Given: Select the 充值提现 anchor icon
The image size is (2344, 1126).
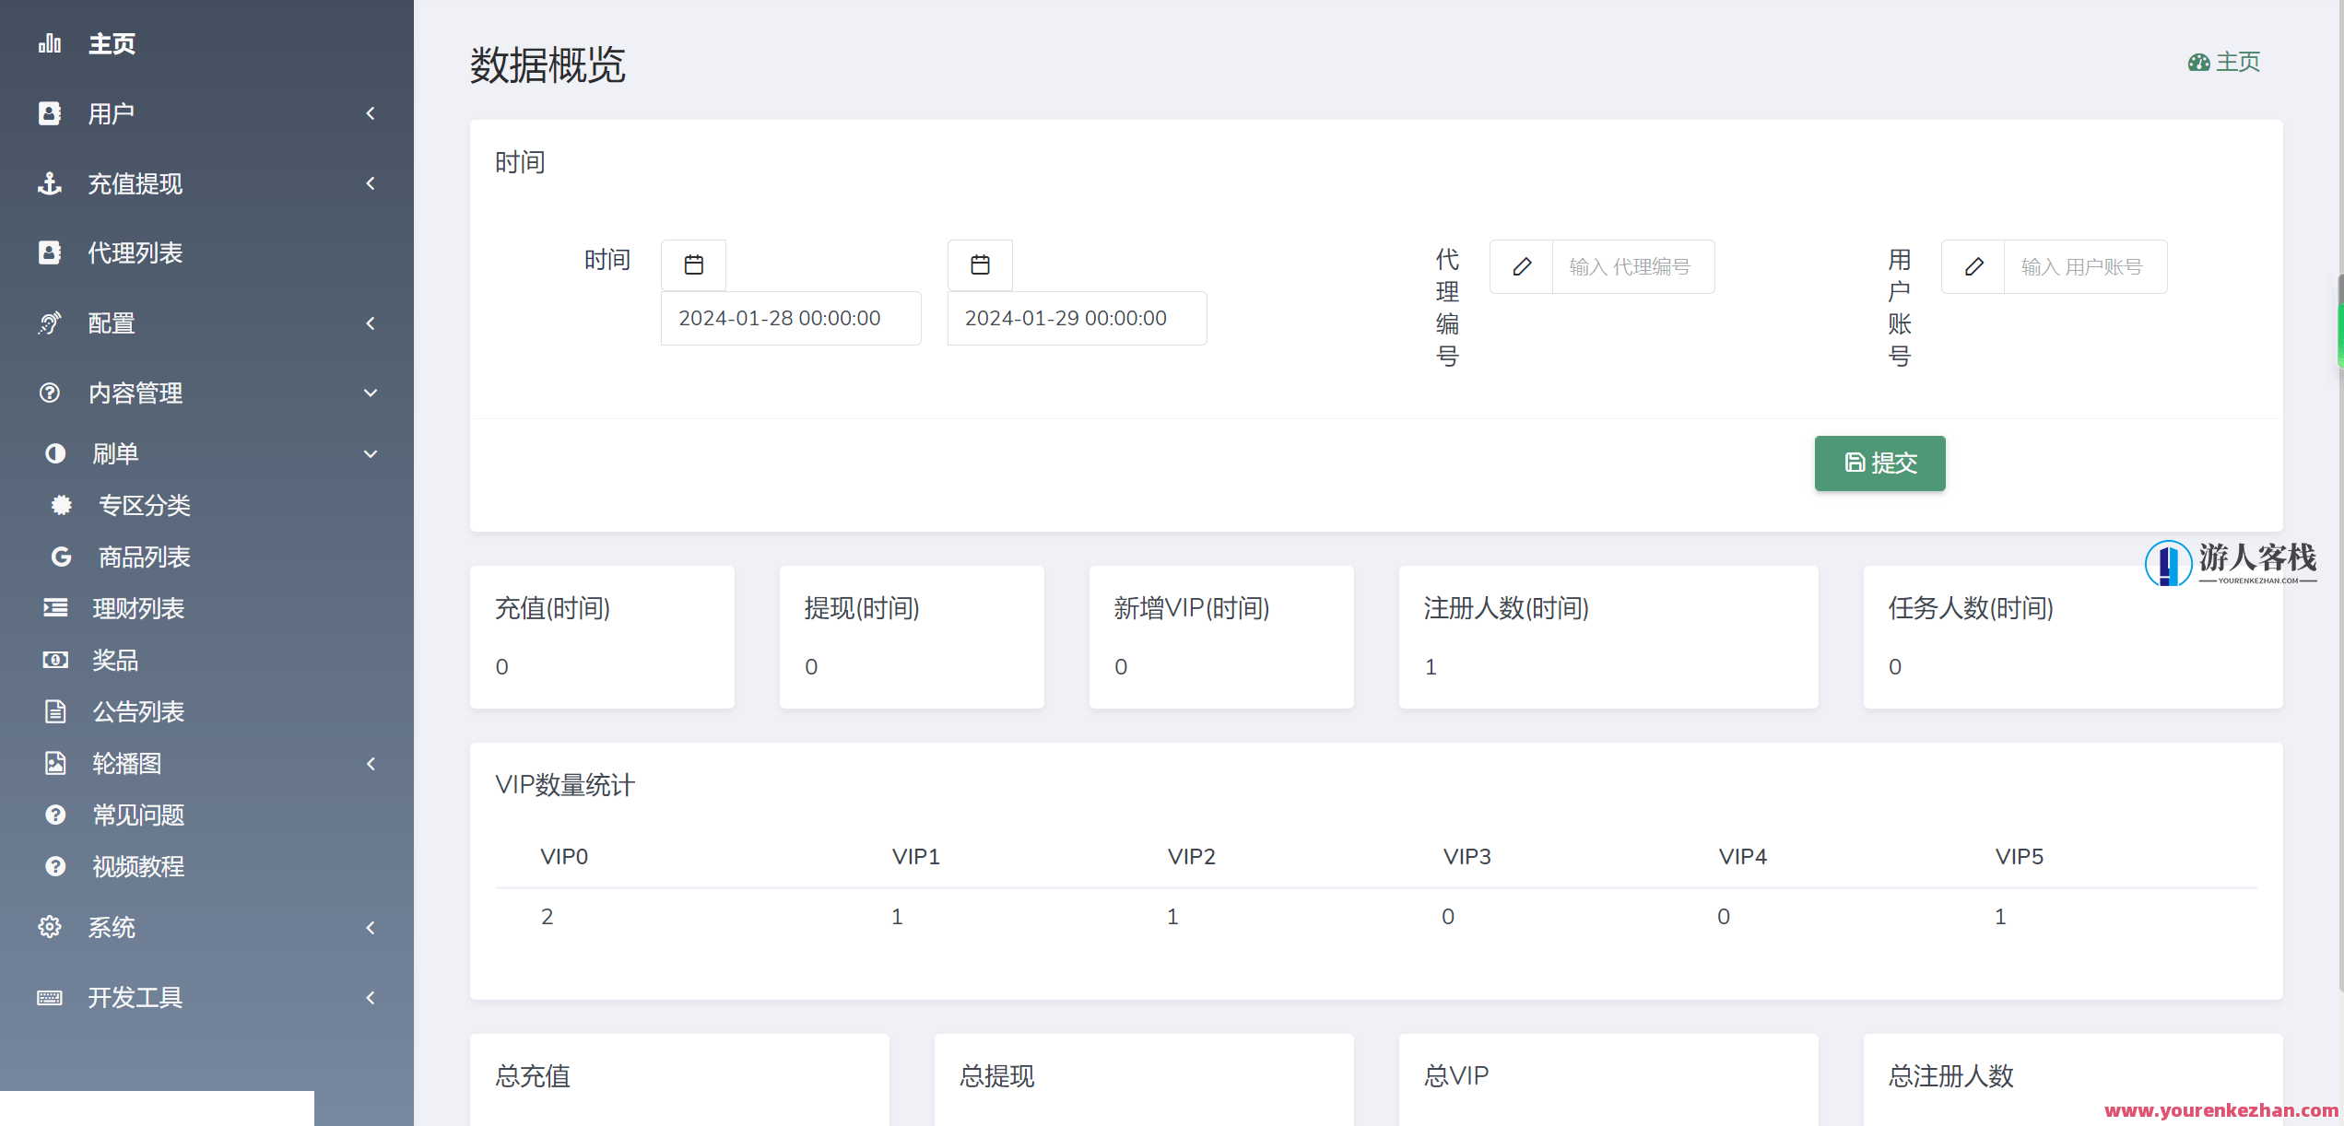Looking at the screenshot, I should (49, 183).
